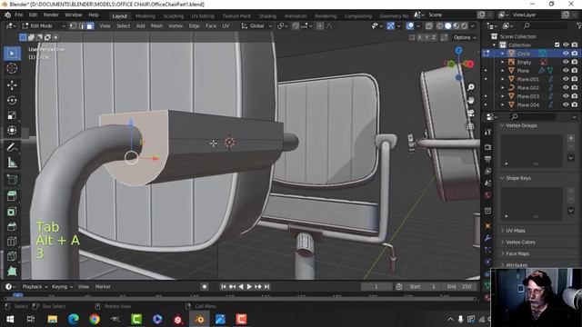
Task: Toggle viewport gizmos
Action: (x=390, y=26)
